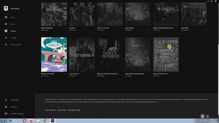Open options menu for Dauntless
The width and height of the screenshot is (219, 123).
205,28
